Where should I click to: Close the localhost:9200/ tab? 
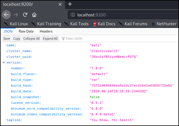[x=60, y=4]
